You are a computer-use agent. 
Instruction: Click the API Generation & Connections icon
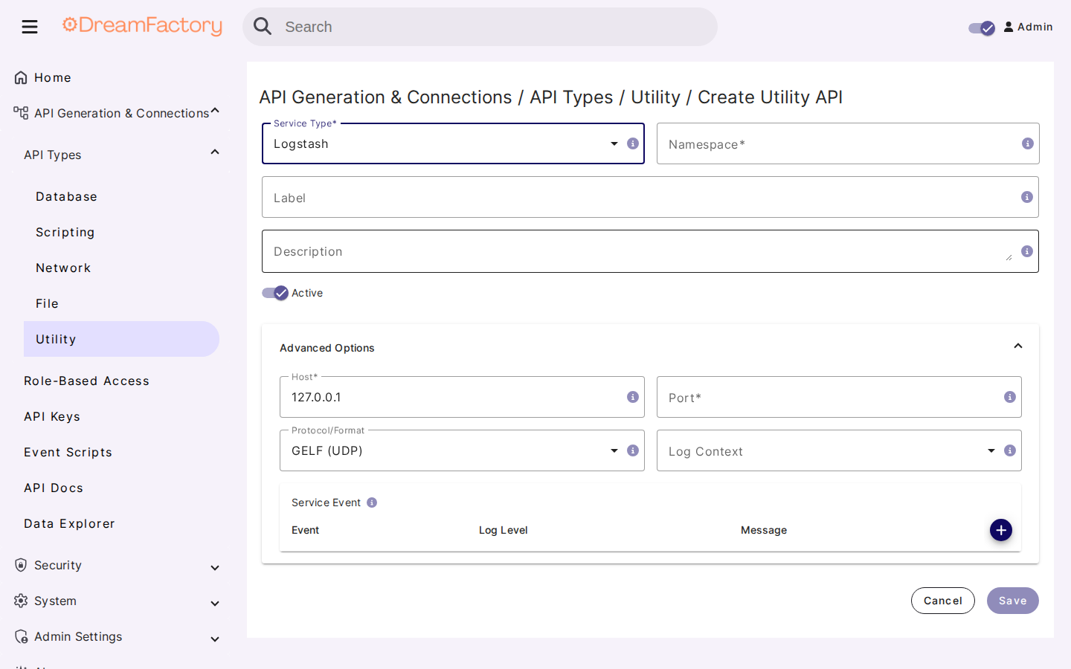click(21, 113)
